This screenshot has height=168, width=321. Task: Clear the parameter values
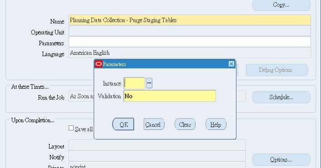(185, 124)
